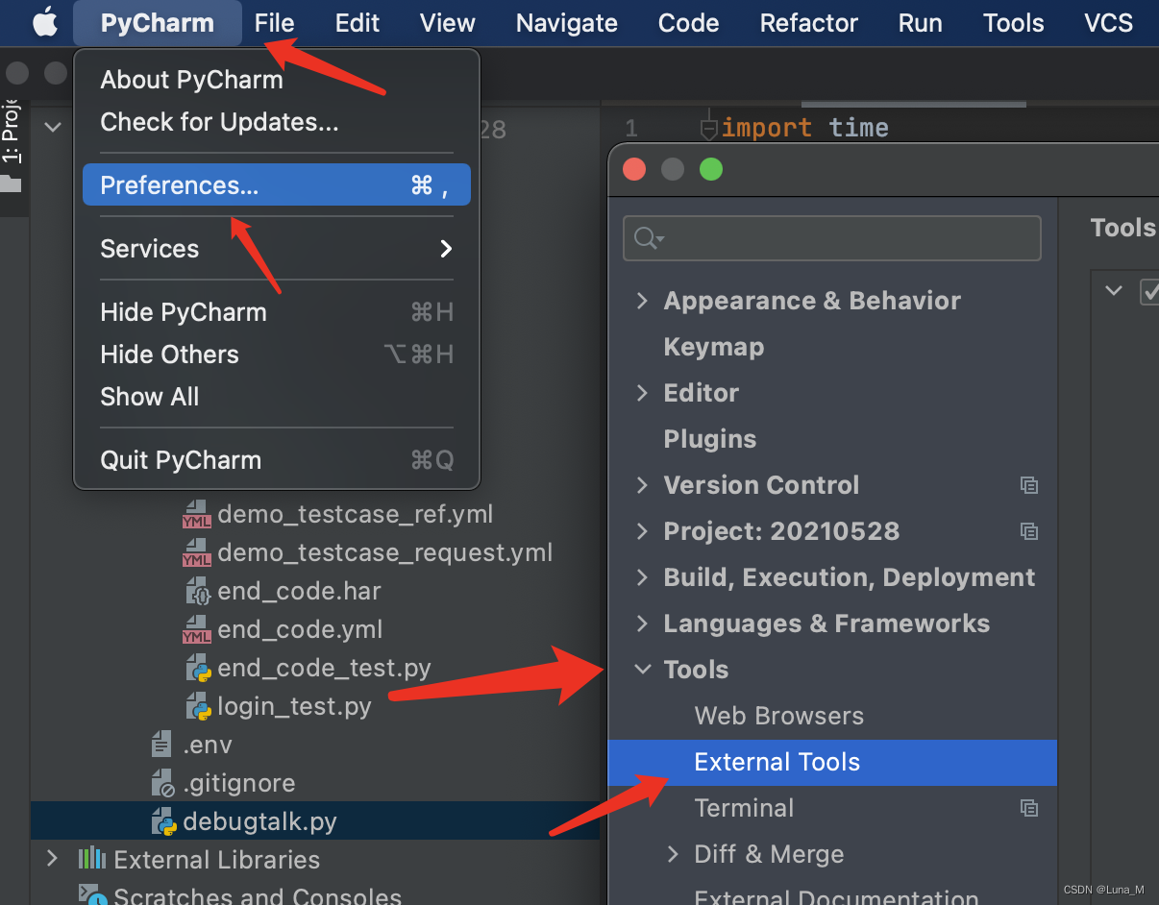Click project-level icon beside Version Control
Image resolution: width=1159 pixels, height=905 pixels.
point(1029,485)
